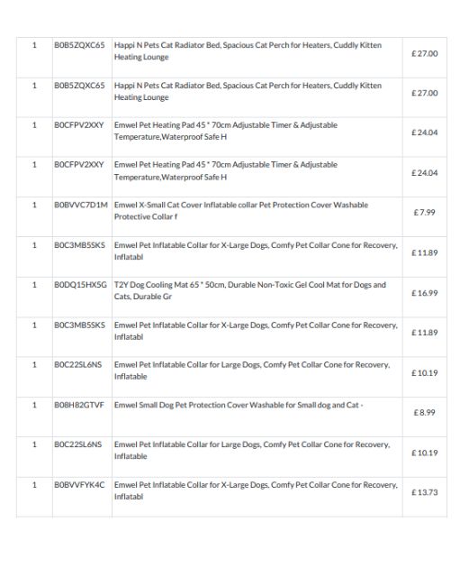Click second Happi N Pets Radiator Bed description
This screenshot has height=586, width=460.
(248, 91)
